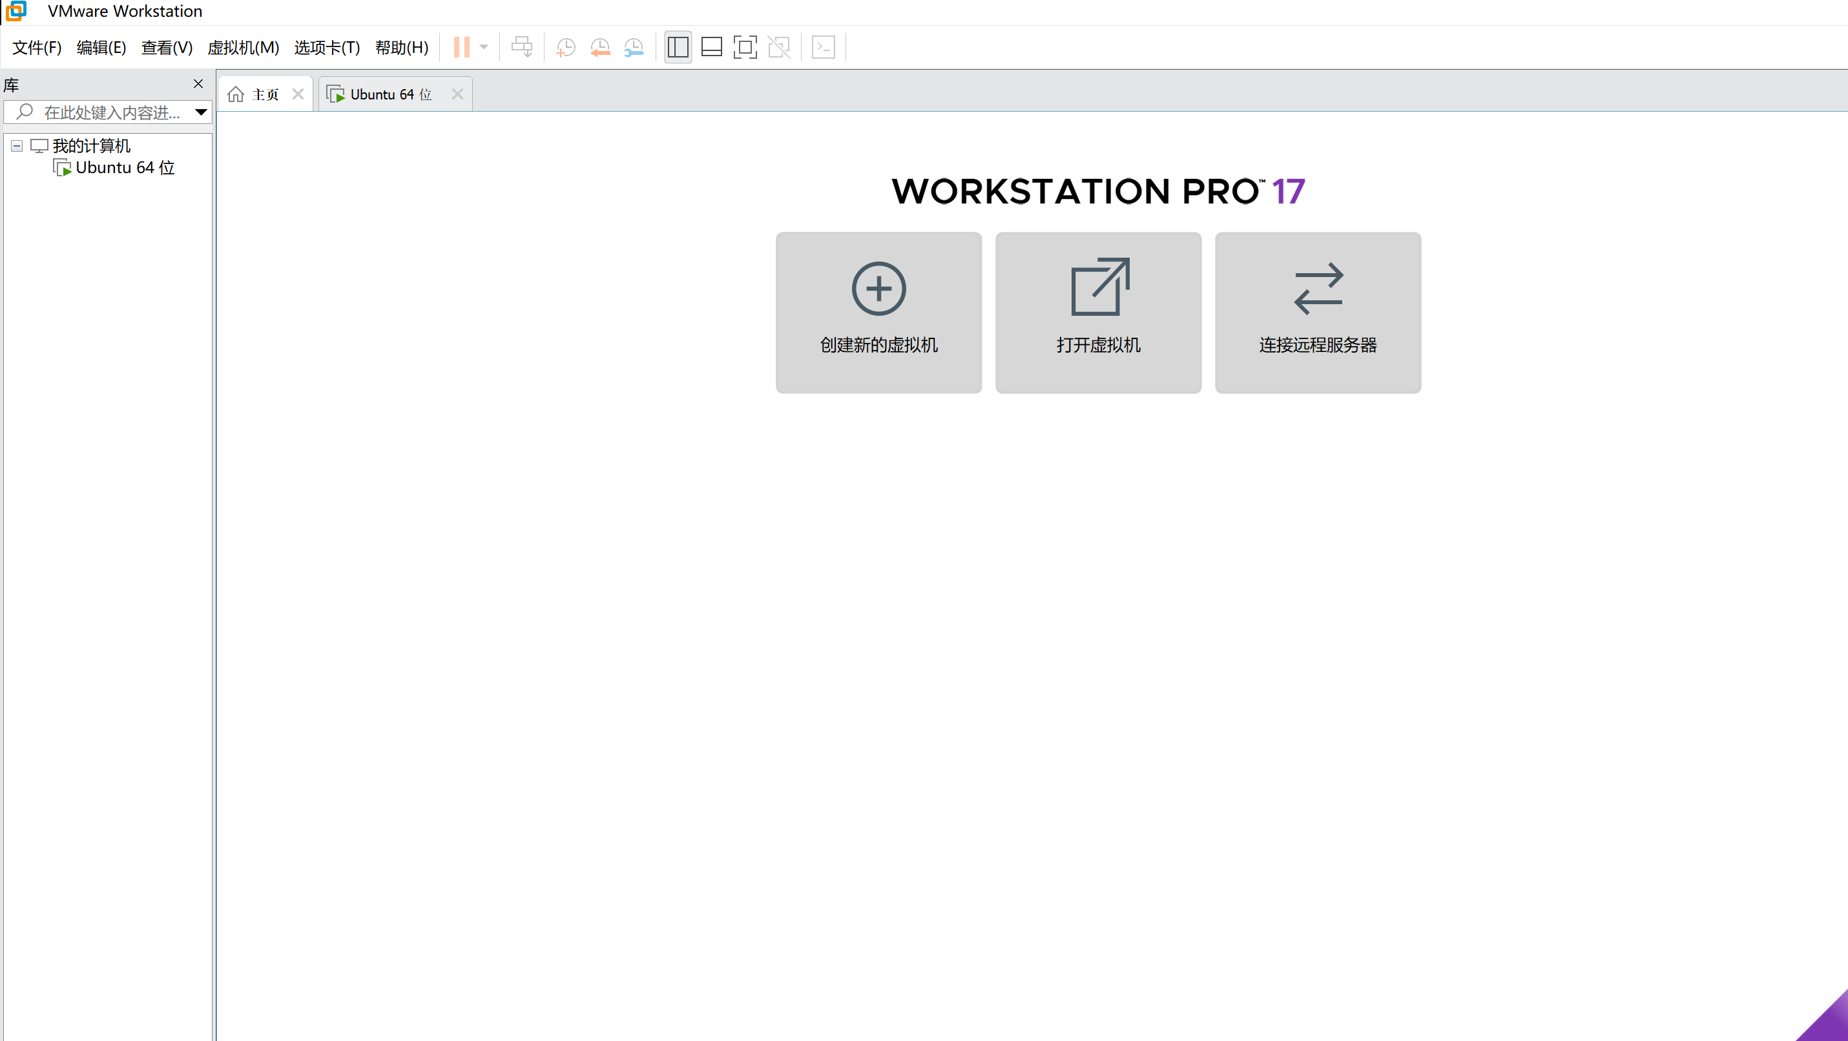The height and width of the screenshot is (1041, 1848).
Task: Click the pause/suspend VM toolbar icon
Action: point(461,47)
